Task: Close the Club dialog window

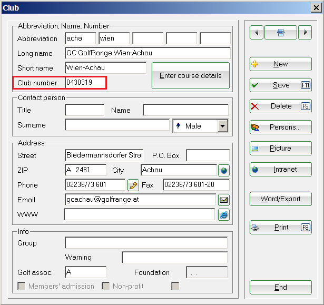Action: pyautogui.click(x=316, y=8)
